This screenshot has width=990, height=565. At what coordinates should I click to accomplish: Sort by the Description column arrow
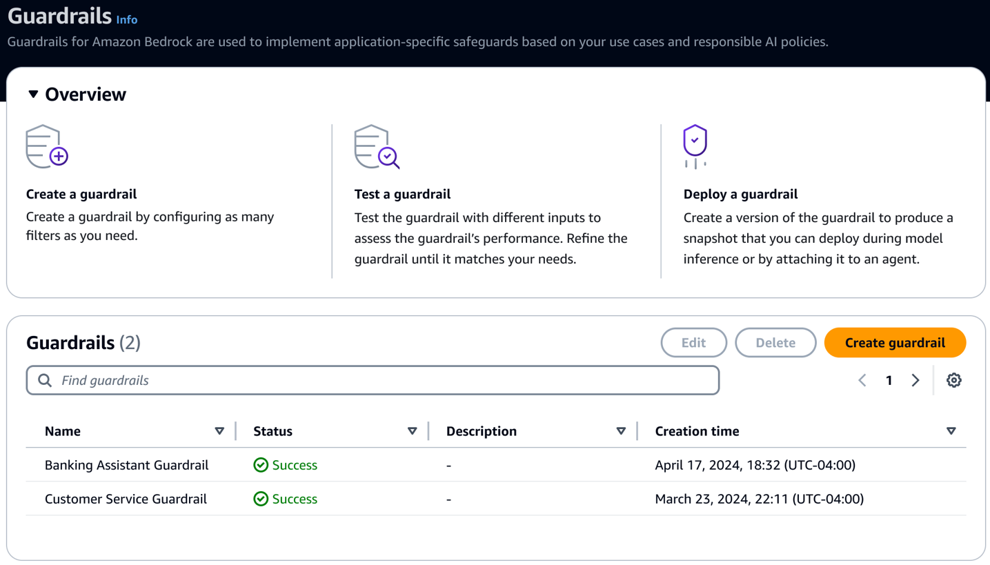(x=621, y=431)
